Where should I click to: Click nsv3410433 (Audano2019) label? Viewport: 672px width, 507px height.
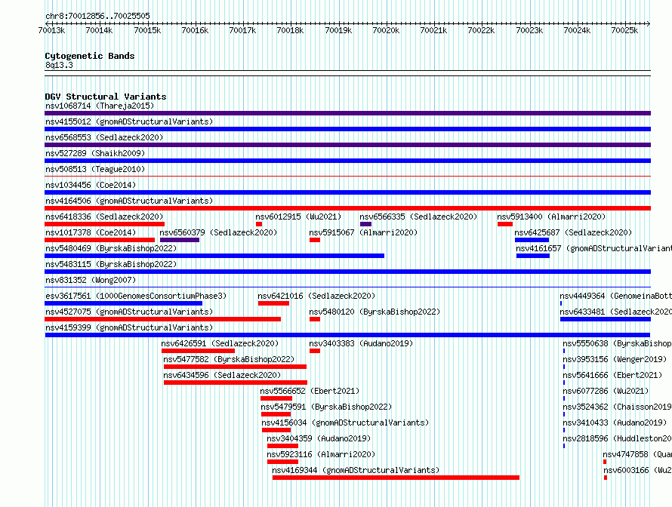[615, 422]
